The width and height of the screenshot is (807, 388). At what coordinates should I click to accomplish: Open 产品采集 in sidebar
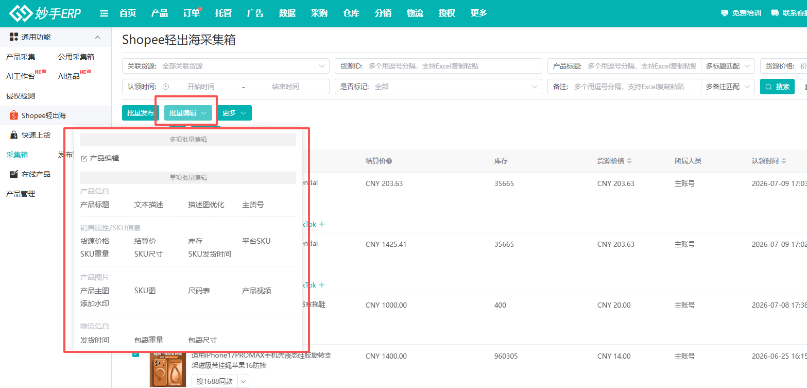(21, 57)
